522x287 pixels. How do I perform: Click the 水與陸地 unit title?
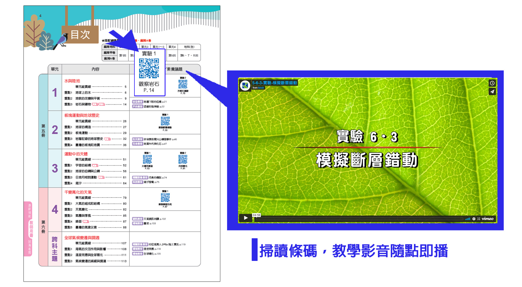pos(72,81)
